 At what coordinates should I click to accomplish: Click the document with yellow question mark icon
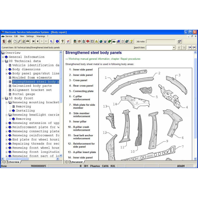point(131,41)
